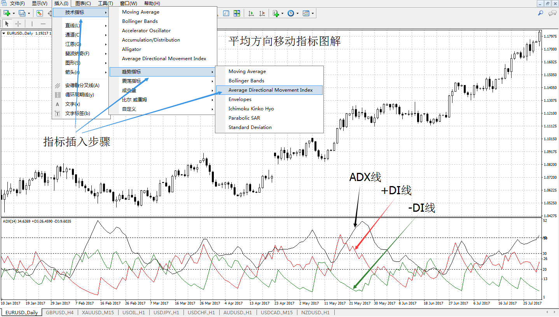
Task: Select the crosshair tool
Action: 18,24
